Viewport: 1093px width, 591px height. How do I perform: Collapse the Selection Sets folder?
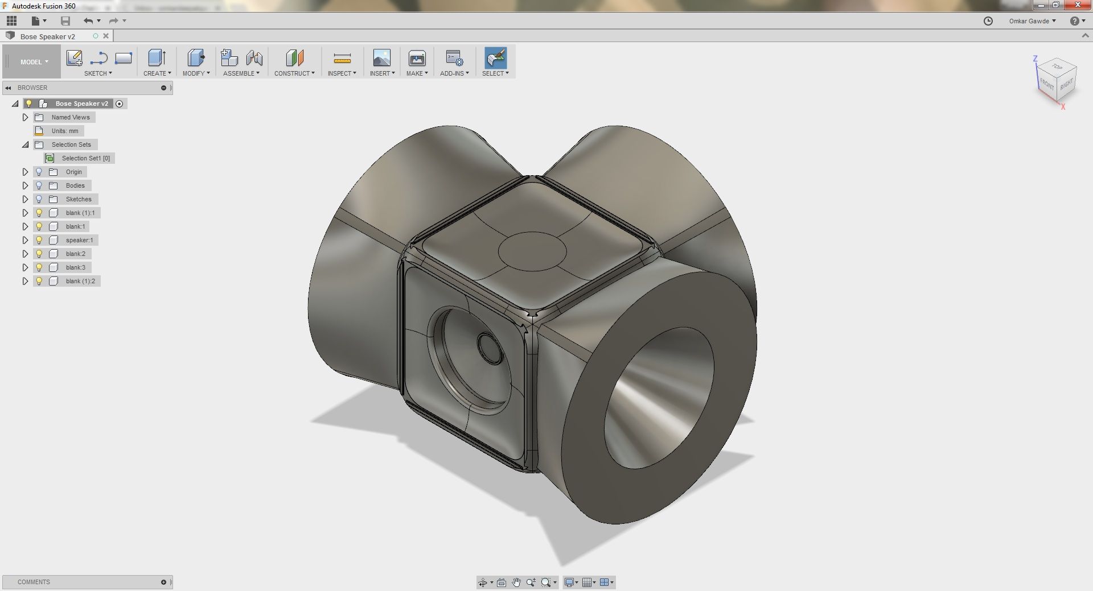coord(25,144)
